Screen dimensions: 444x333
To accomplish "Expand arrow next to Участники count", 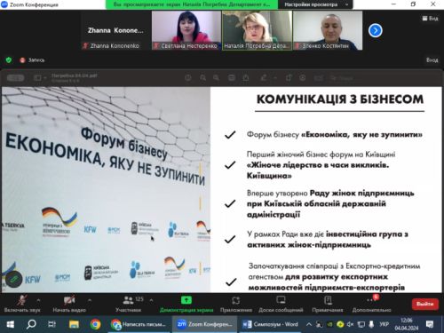I will click(x=151, y=300).
